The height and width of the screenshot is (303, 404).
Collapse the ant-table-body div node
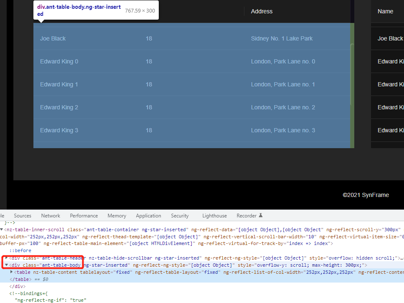[x=7, y=265]
